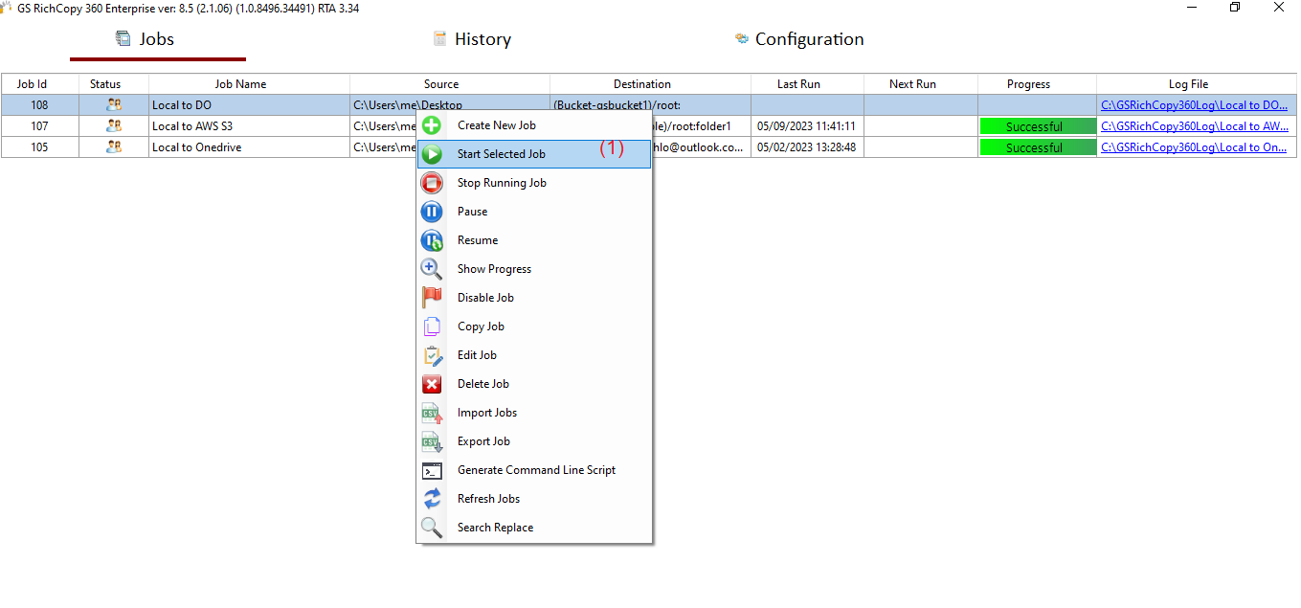
Task: Sort by the Last Run column header
Action: 797,84
